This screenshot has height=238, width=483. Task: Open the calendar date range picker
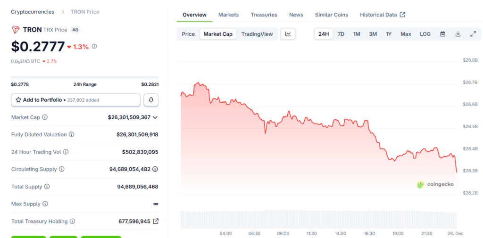(442, 34)
